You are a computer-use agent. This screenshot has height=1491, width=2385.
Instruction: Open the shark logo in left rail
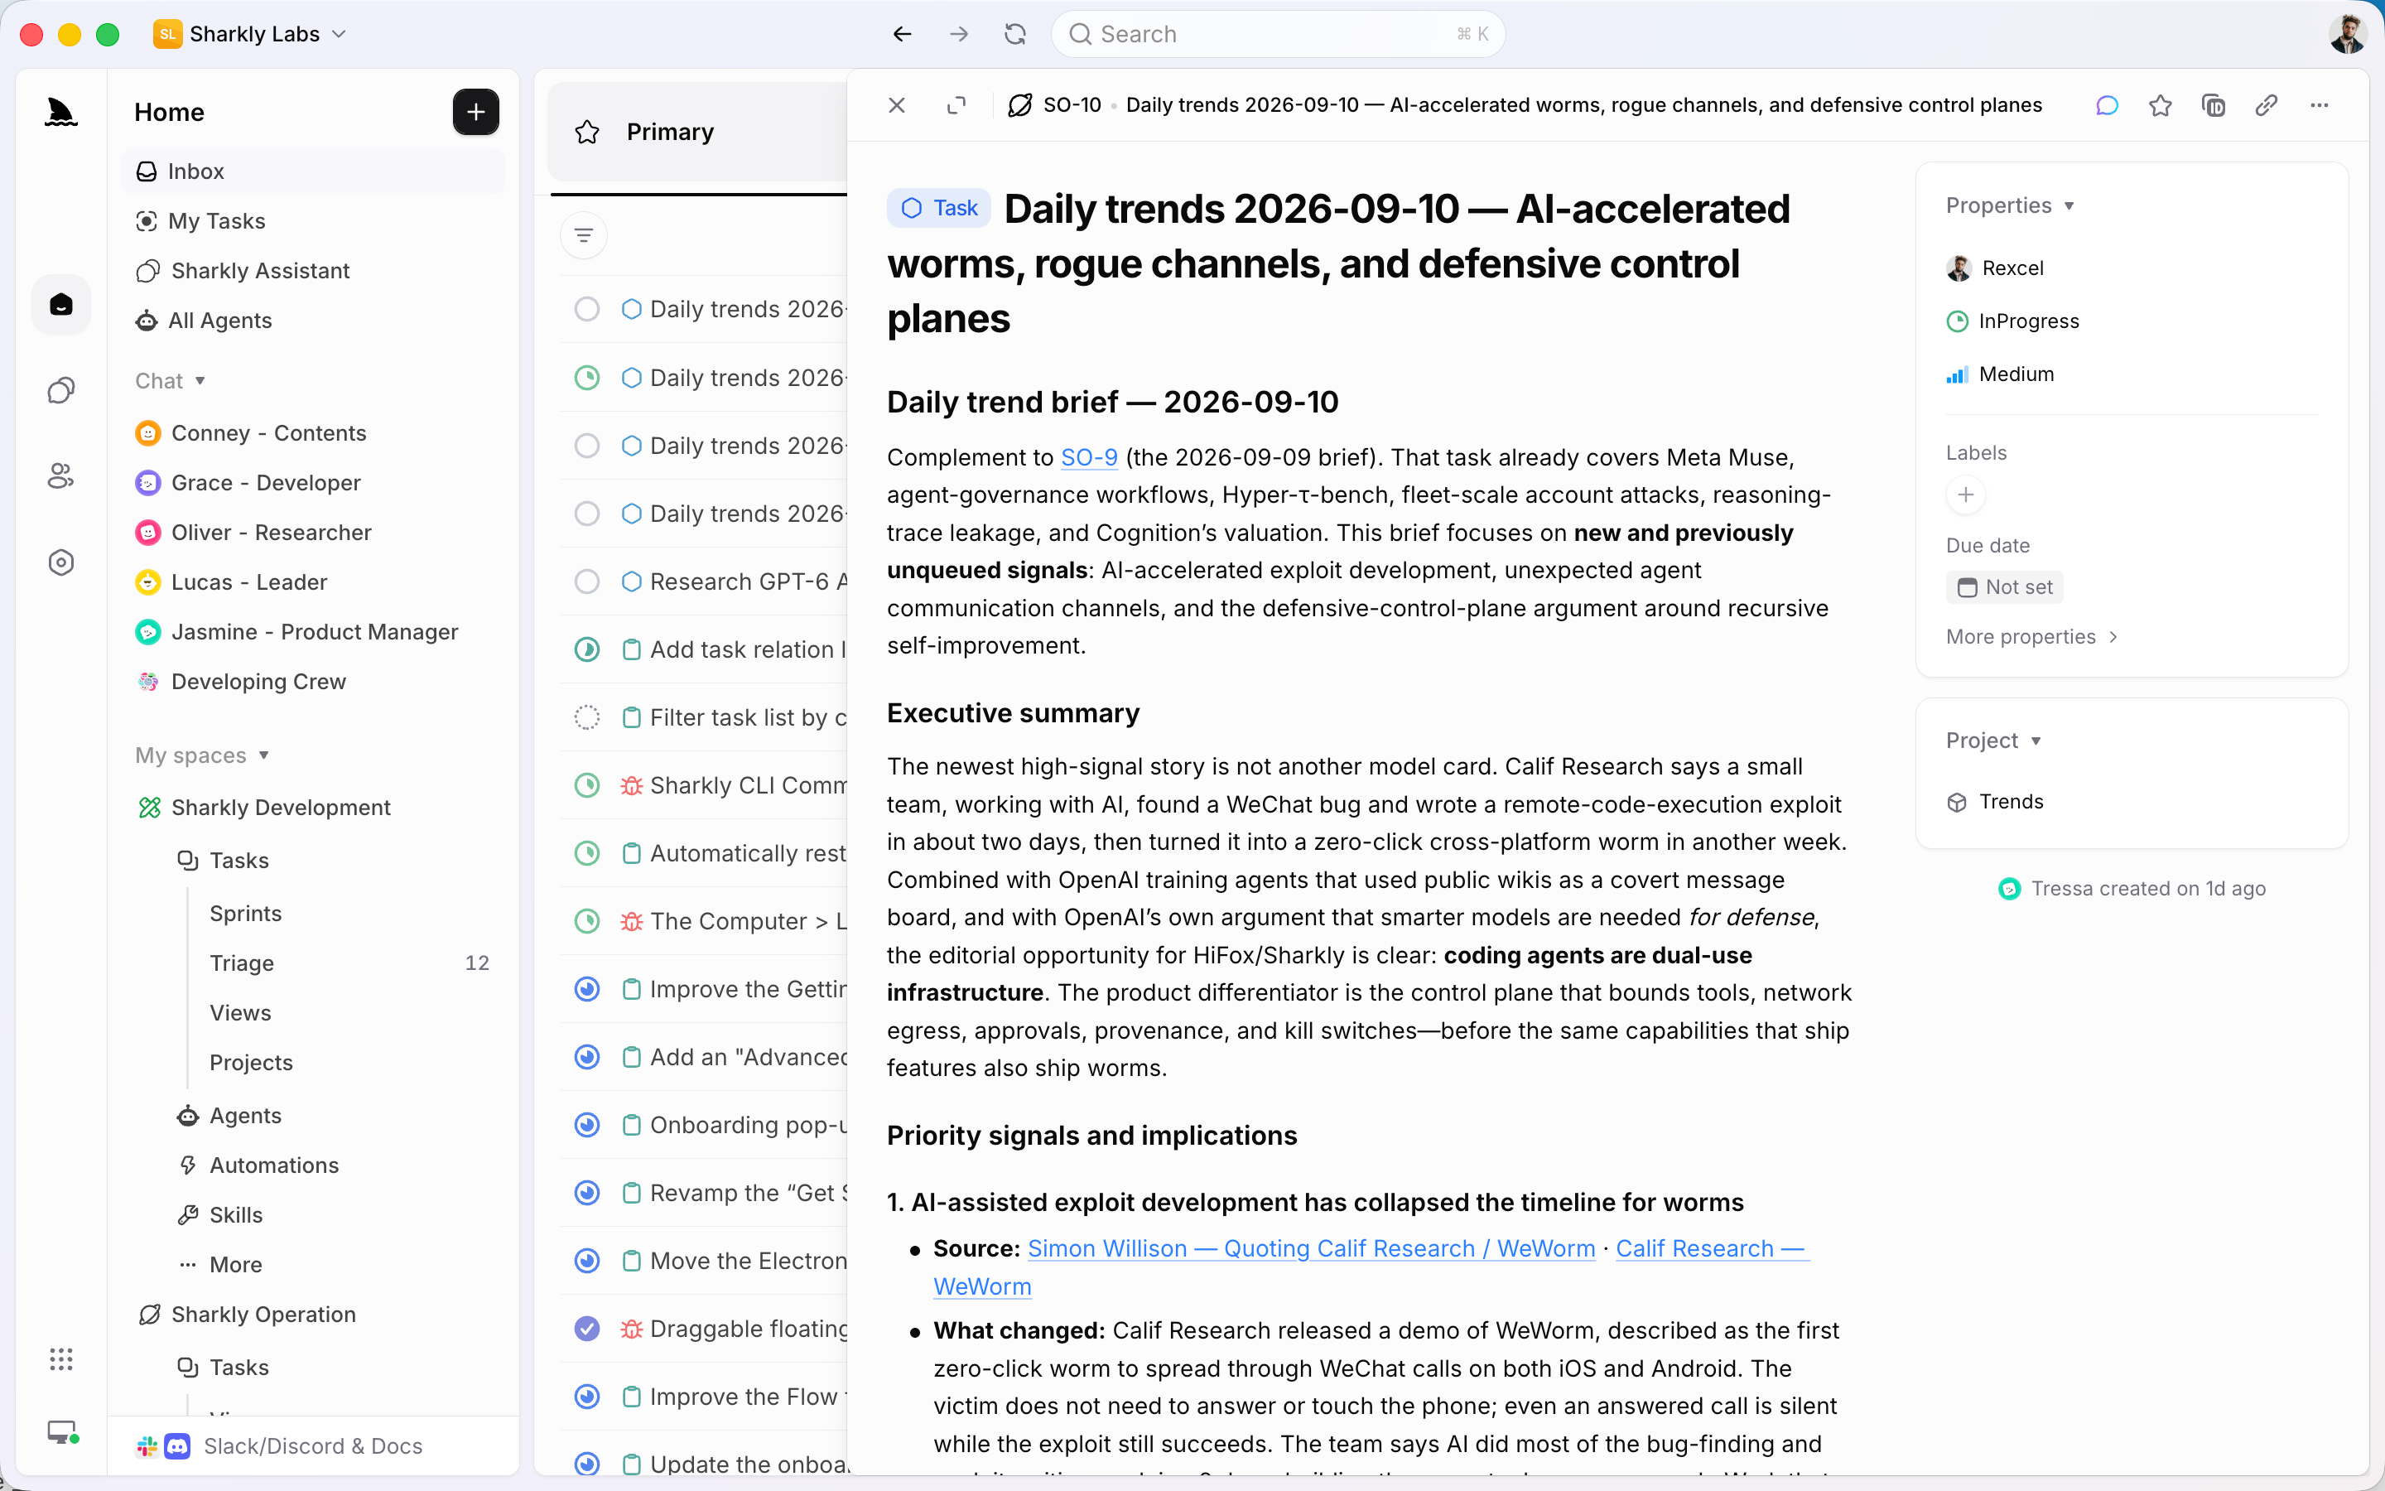(61, 113)
